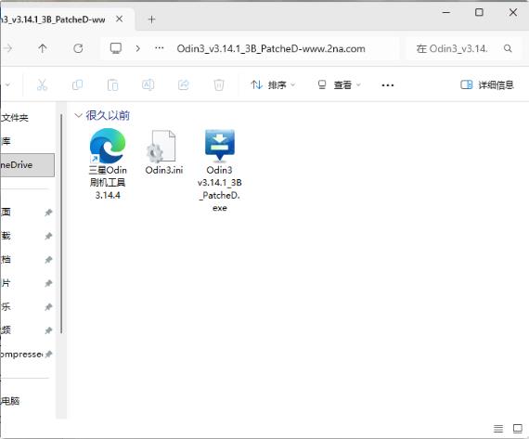Switch to large icons view toggle
The height and width of the screenshot is (439, 529).
[518, 429]
